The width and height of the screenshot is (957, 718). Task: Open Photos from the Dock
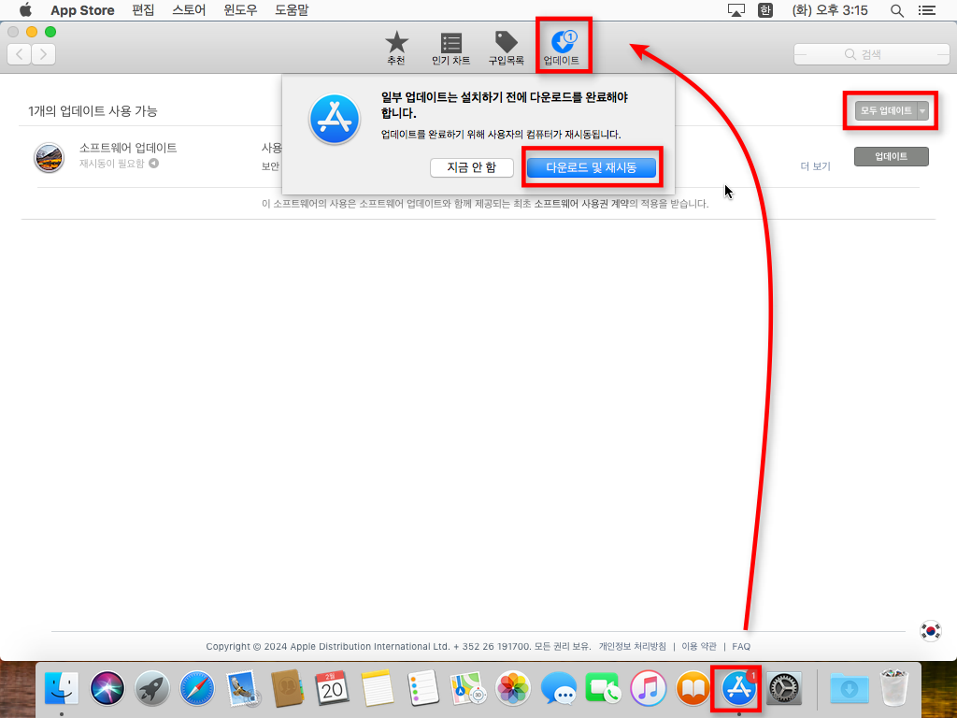point(513,688)
